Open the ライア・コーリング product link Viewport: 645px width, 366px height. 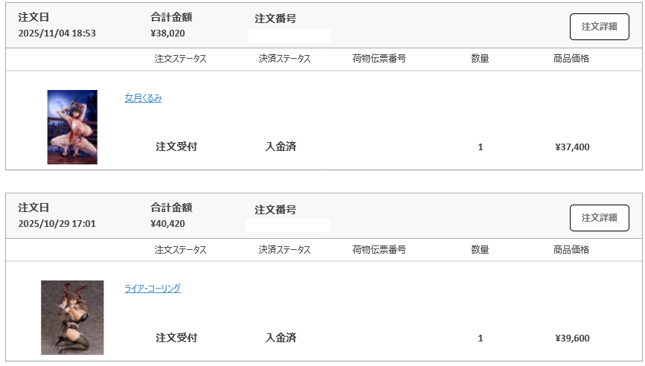153,289
